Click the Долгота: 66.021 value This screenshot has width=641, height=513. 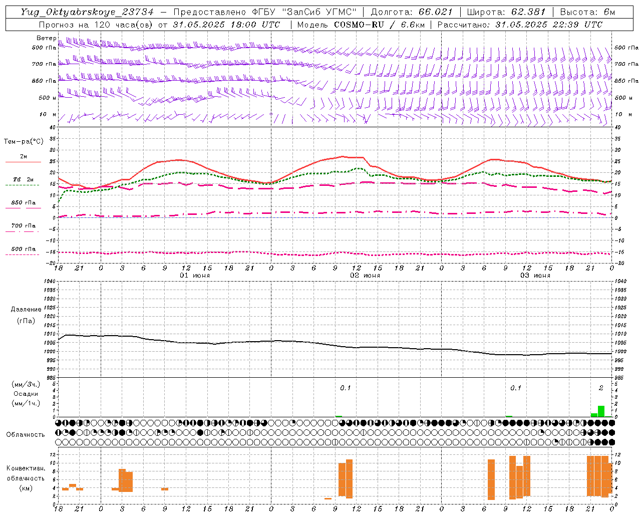click(412, 12)
